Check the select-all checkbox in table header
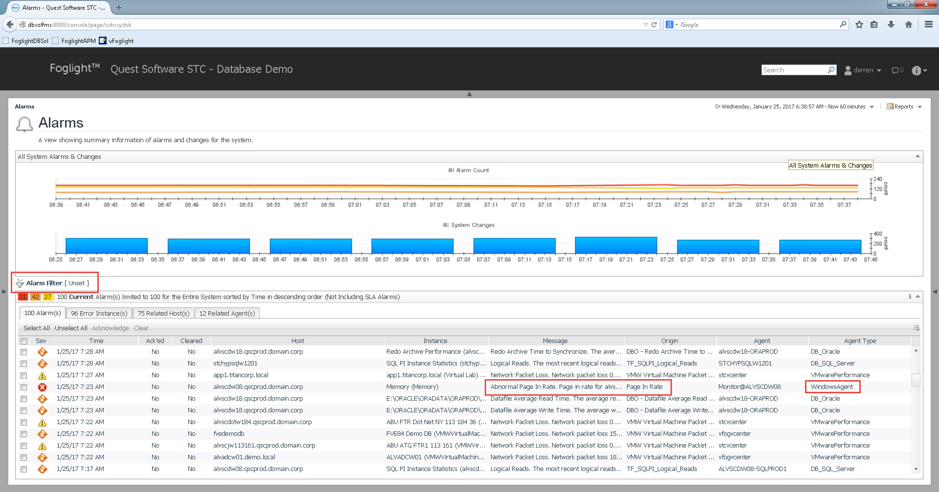 23,341
